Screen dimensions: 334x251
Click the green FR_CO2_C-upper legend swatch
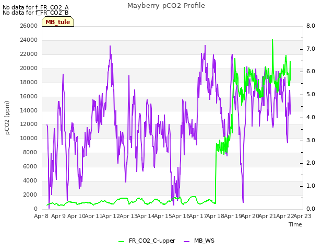(121, 242)
